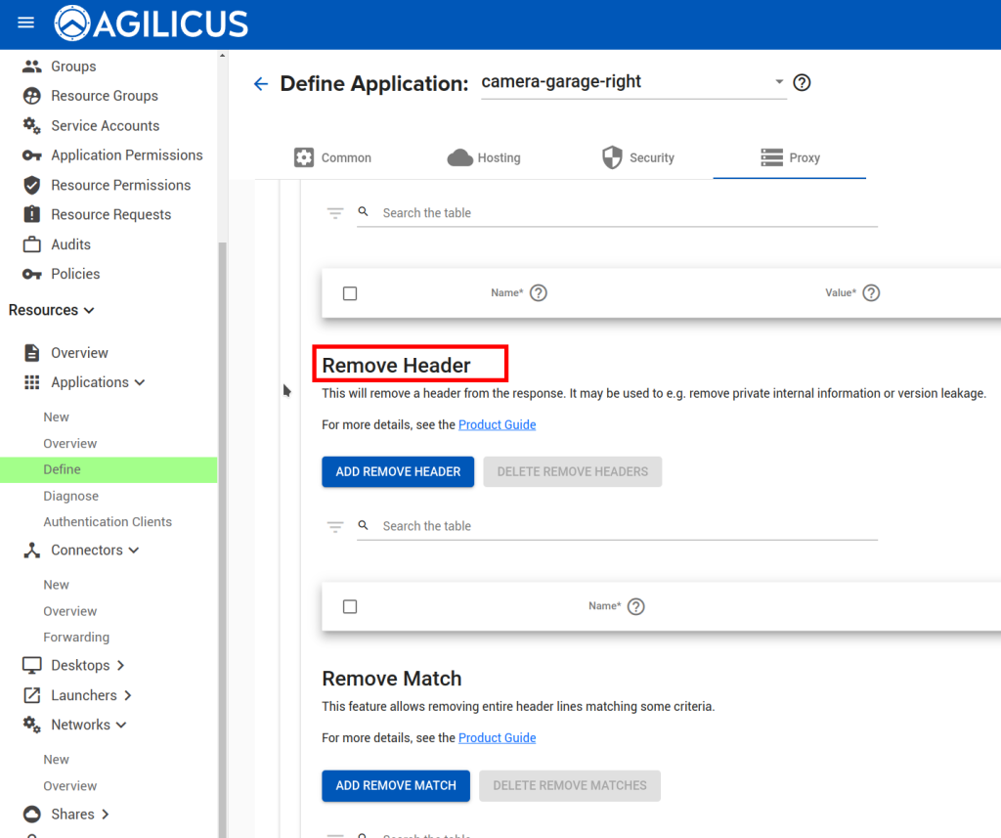Open Product Guide link under Remove Match
1001x838 pixels.
[x=497, y=737]
